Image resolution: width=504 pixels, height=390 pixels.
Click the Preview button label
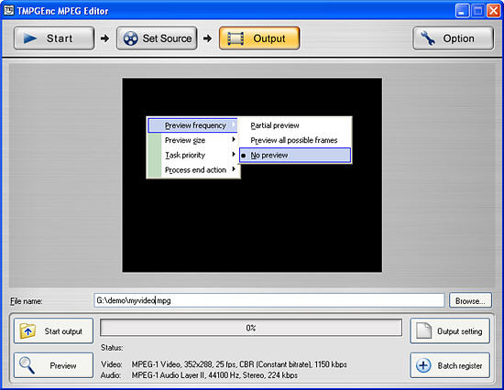point(63,365)
